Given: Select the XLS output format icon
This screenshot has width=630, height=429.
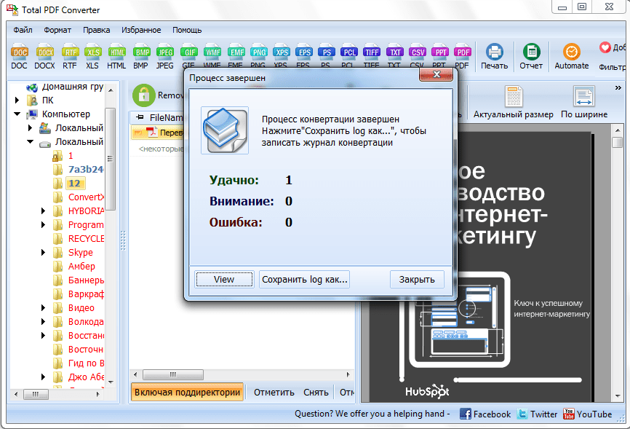Looking at the screenshot, I should [92, 52].
